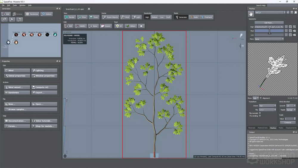Open the Growth wind direction dropdown
The height and width of the screenshot is (168, 298).
pyautogui.click(x=291, y=106)
